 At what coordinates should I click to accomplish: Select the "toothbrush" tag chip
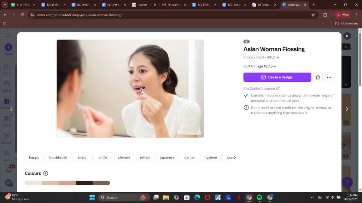(x=58, y=158)
